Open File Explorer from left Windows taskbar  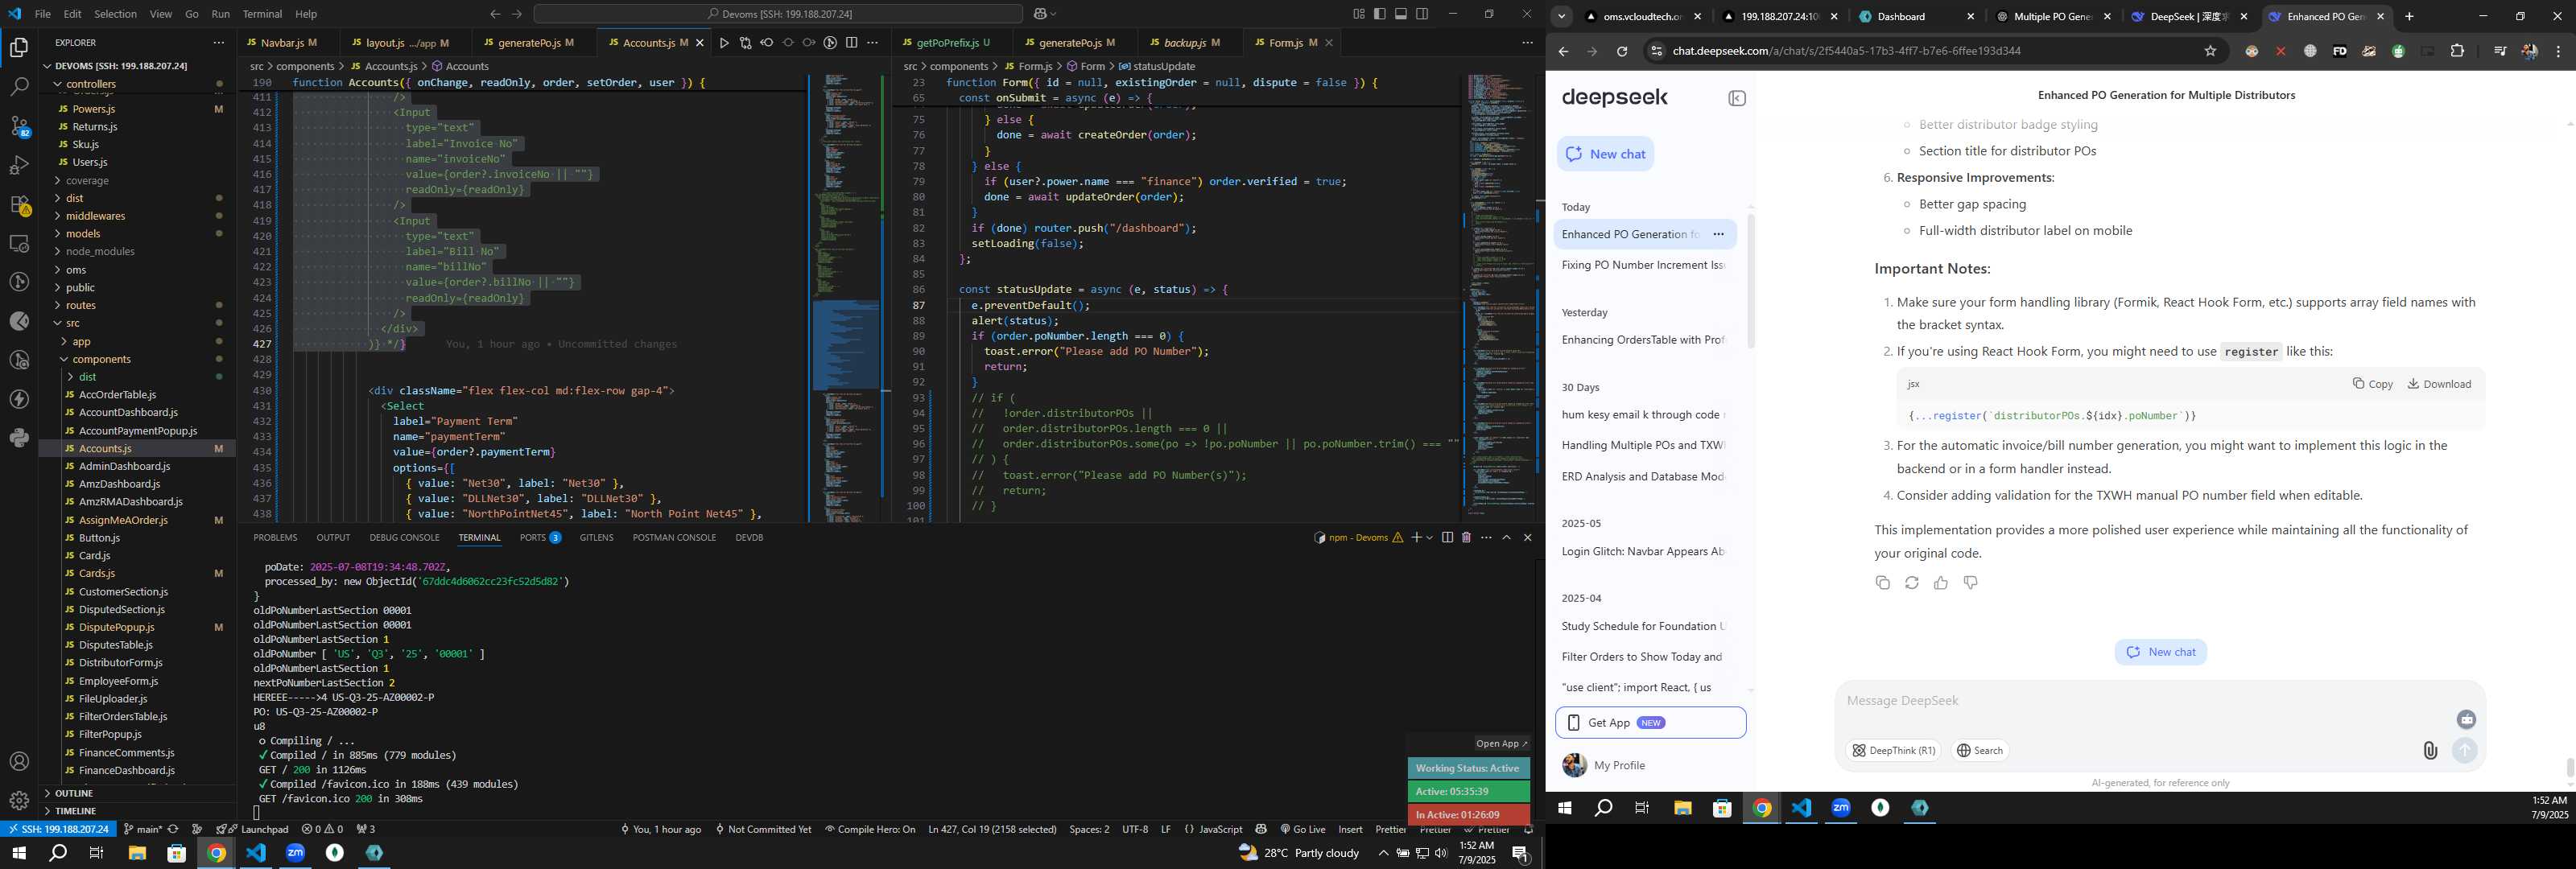136,853
